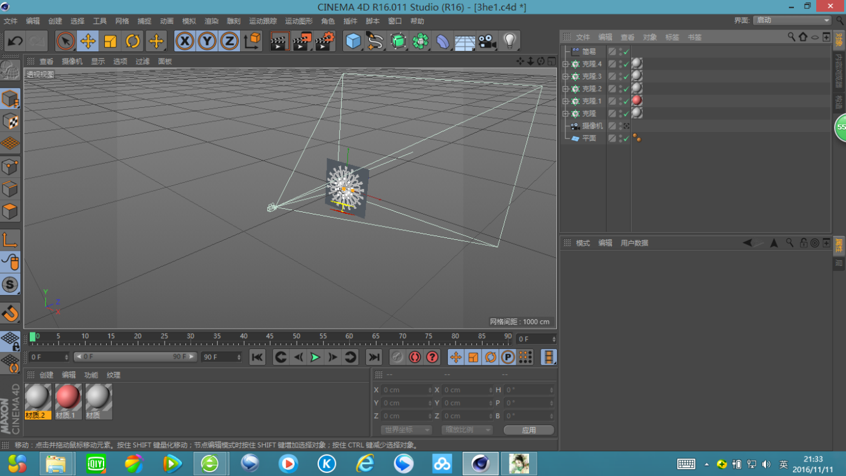Select the Move tool in top toolbar
The height and width of the screenshot is (476, 846).
coord(88,42)
